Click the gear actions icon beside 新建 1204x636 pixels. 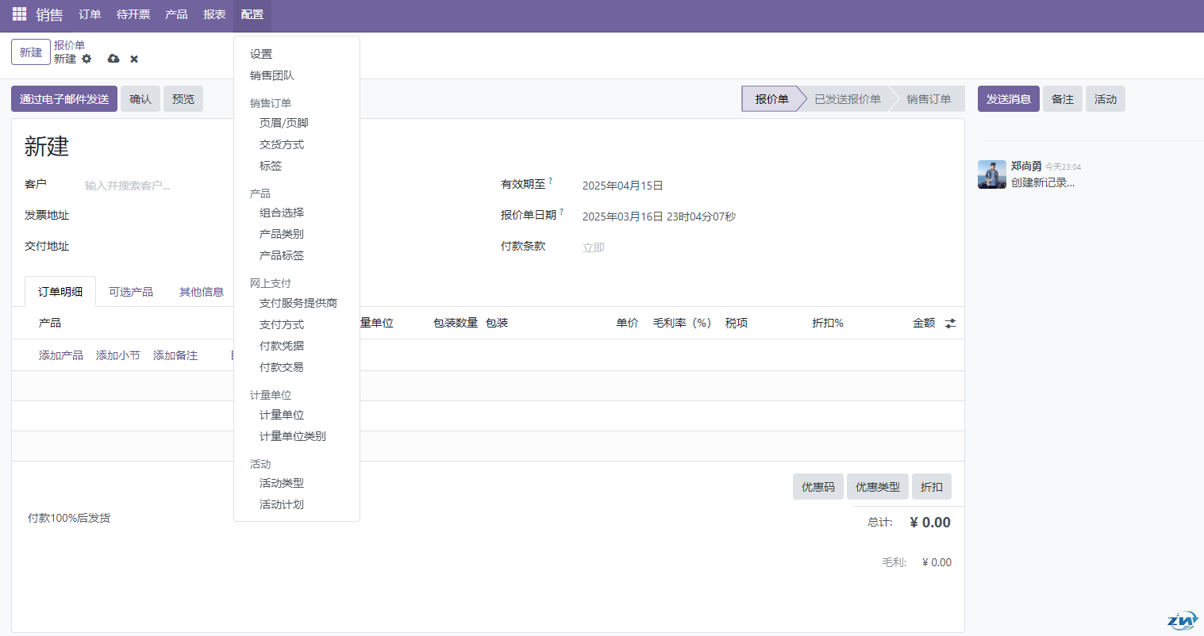[x=87, y=59]
